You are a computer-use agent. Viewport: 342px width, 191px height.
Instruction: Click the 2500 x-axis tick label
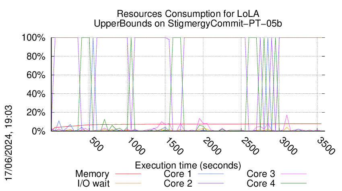coord(250,146)
